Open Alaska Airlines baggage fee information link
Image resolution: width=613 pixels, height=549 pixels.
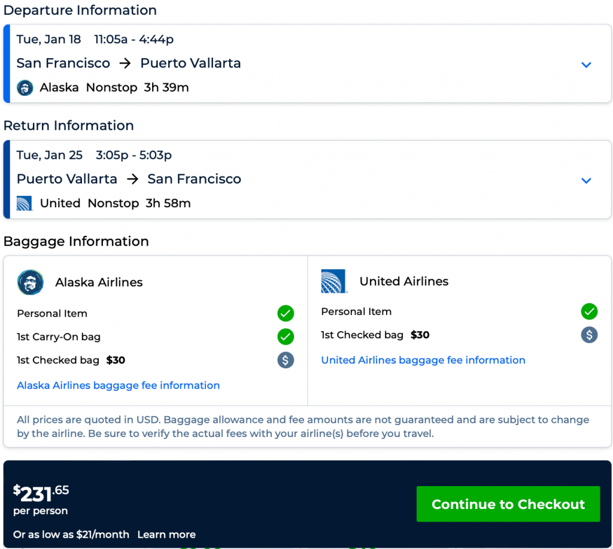[119, 386]
